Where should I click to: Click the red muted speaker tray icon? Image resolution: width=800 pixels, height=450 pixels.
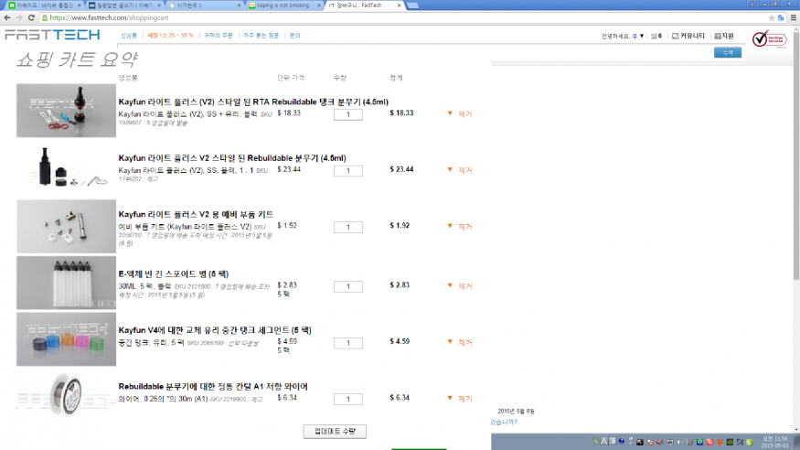point(660,442)
